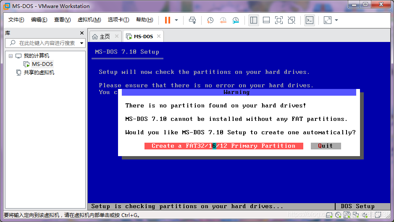
Task: Click the sound card status icon
Action: pyautogui.click(x=365, y=215)
